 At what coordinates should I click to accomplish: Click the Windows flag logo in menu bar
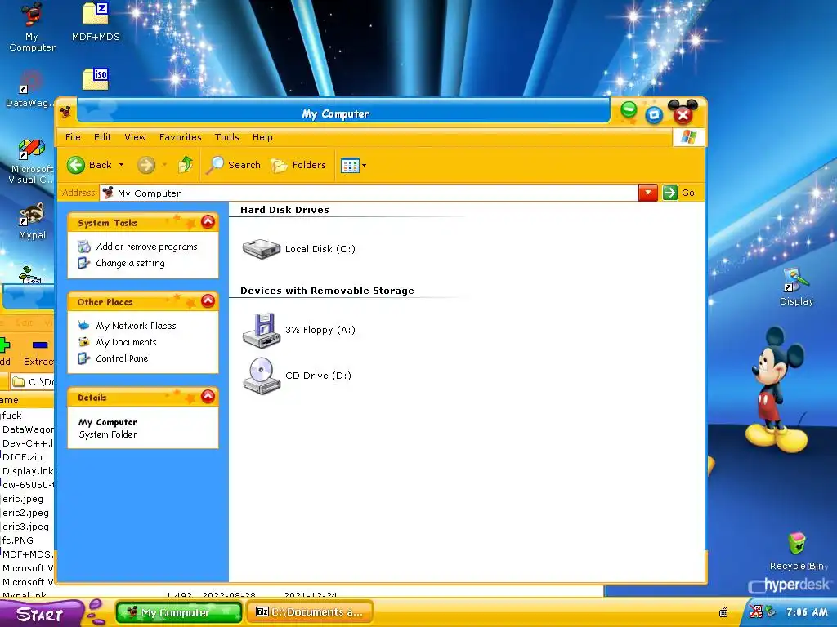(688, 137)
